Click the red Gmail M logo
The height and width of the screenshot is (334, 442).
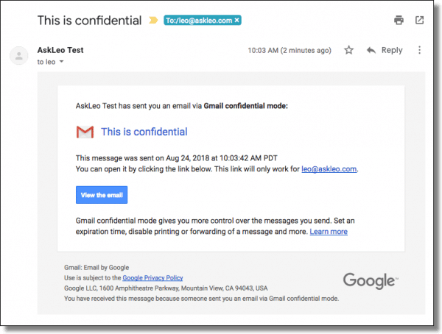(85, 132)
